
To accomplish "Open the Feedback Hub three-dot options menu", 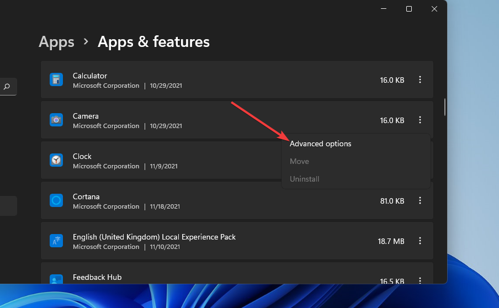I will [420, 280].
